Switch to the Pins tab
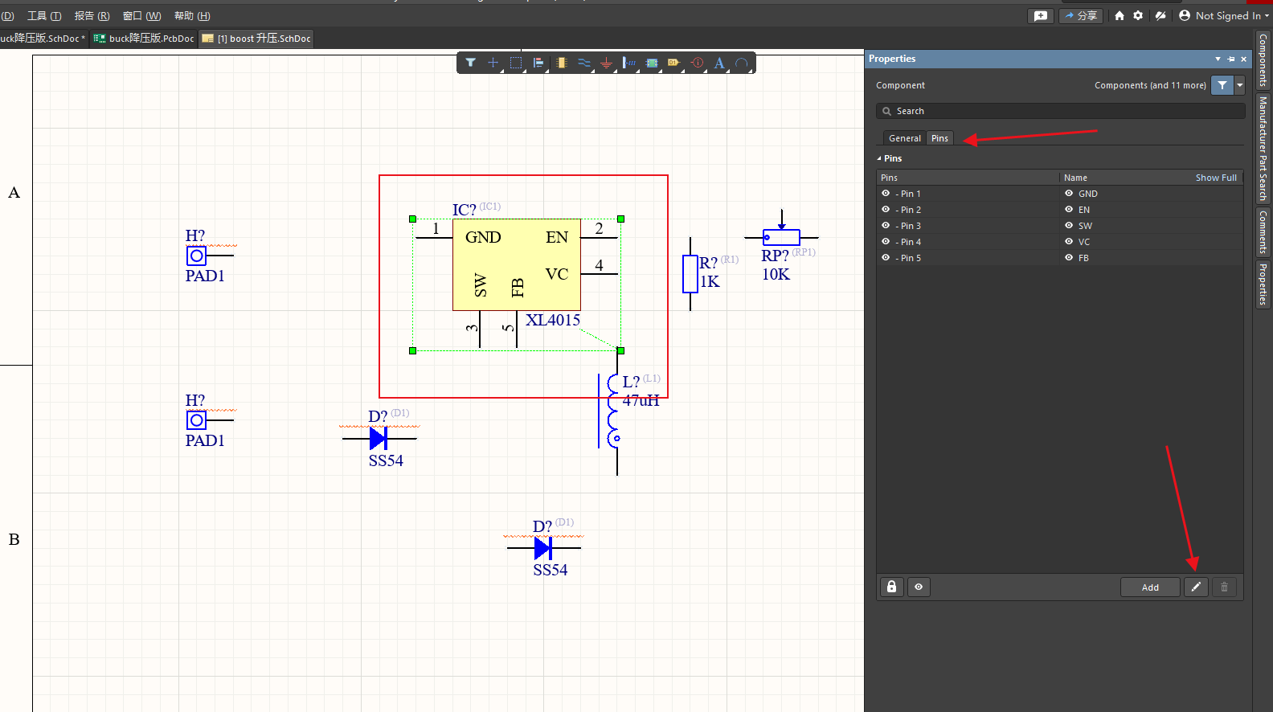The width and height of the screenshot is (1273, 712). point(939,138)
